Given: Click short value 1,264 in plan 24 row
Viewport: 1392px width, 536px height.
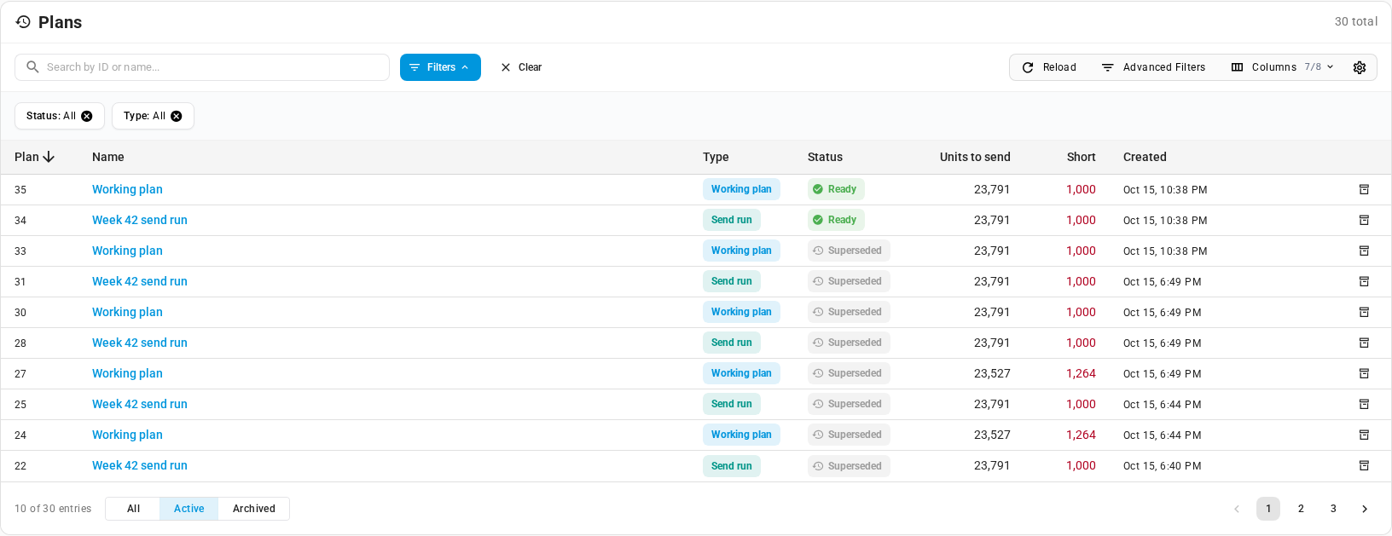Looking at the screenshot, I should coord(1081,435).
